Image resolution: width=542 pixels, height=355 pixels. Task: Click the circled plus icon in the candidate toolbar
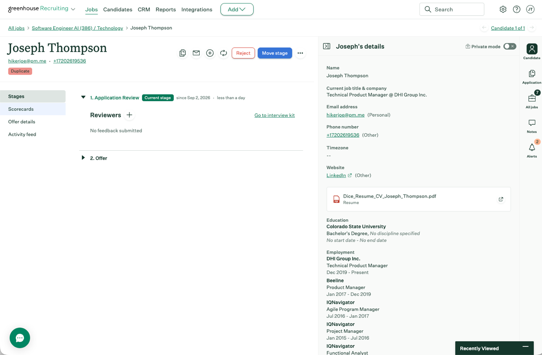click(x=210, y=53)
